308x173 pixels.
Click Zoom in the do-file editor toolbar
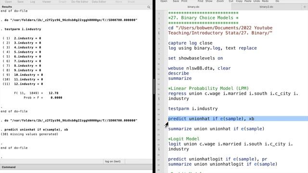click(220, 1)
